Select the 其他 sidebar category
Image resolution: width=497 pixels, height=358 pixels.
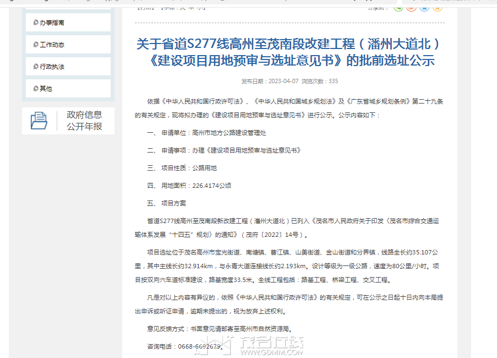pos(68,89)
